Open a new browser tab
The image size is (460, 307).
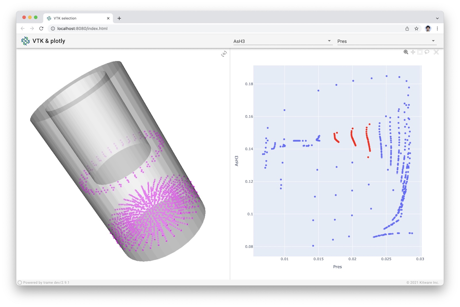pyautogui.click(x=119, y=18)
